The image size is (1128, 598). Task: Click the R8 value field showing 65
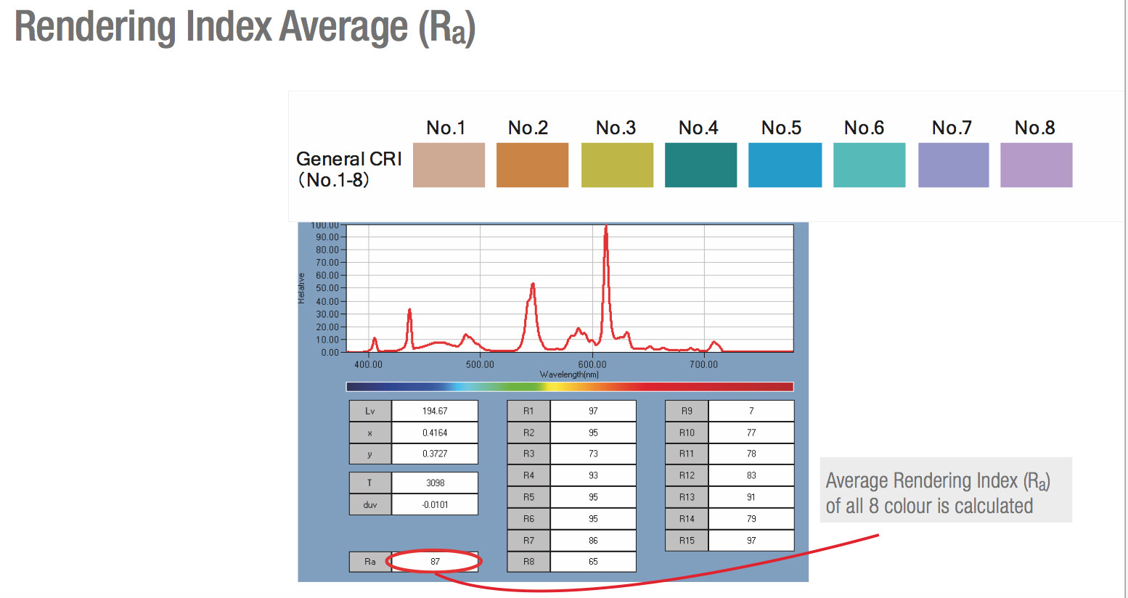(x=593, y=562)
